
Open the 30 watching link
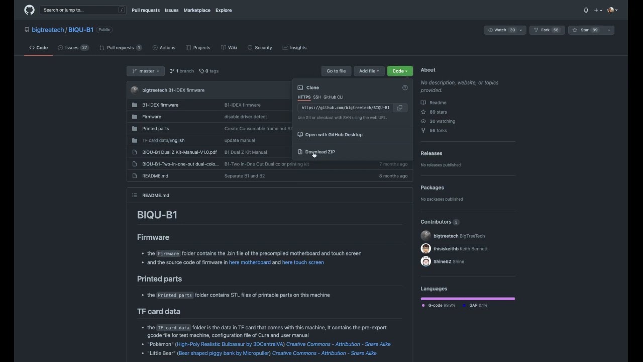click(x=438, y=121)
